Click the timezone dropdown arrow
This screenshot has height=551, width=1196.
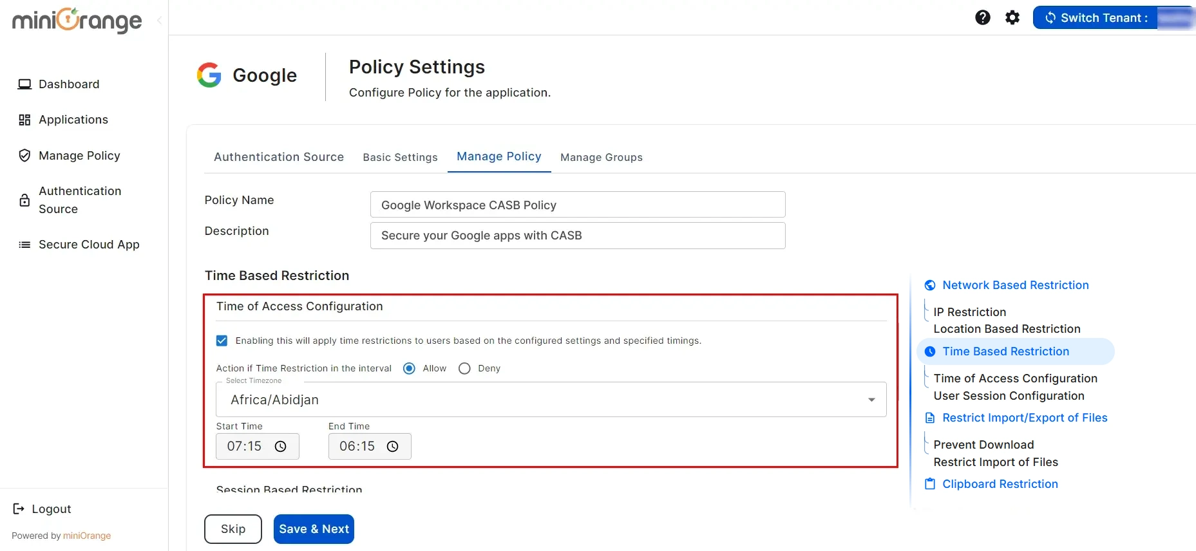(x=871, y=400)
